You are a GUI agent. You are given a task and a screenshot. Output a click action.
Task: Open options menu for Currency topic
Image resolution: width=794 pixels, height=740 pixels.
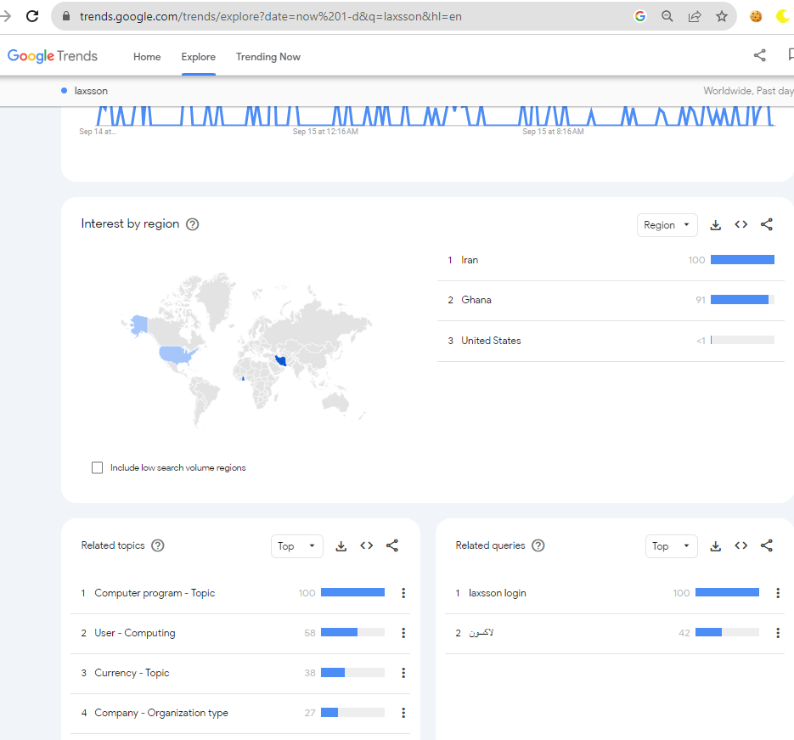(403, 673)
